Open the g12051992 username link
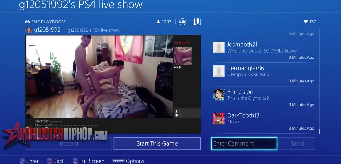Image resolution: width=341 pixels, height=164 pixels. (47, 30)
